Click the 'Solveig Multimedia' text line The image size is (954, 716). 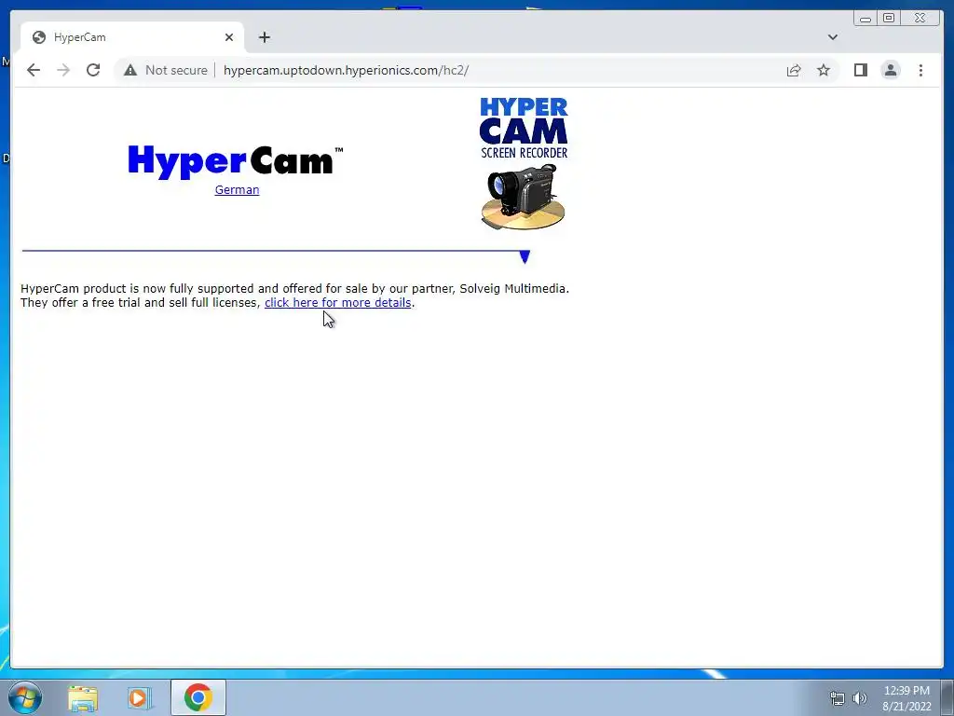tap(514, 289)
